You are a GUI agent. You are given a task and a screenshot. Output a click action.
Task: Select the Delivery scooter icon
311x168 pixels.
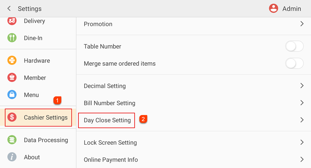[12, 21]
